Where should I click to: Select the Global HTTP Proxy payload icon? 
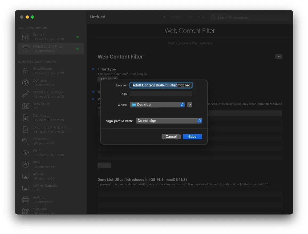[25, 94]
